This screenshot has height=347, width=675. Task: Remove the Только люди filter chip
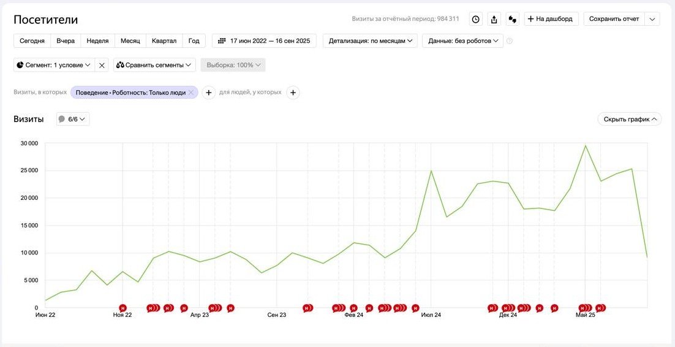click(191, 93)
